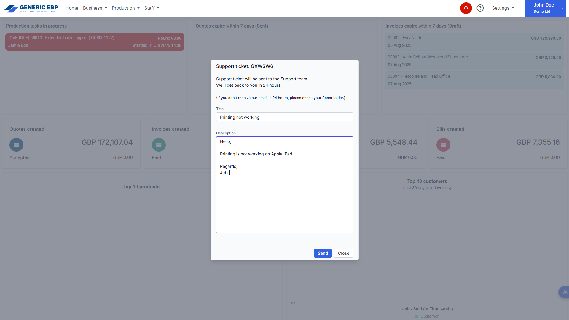Image resolution: width=569 pixels, height=320 pixels.
Task: Click the Customer legend color square
Action: point(417,316)
